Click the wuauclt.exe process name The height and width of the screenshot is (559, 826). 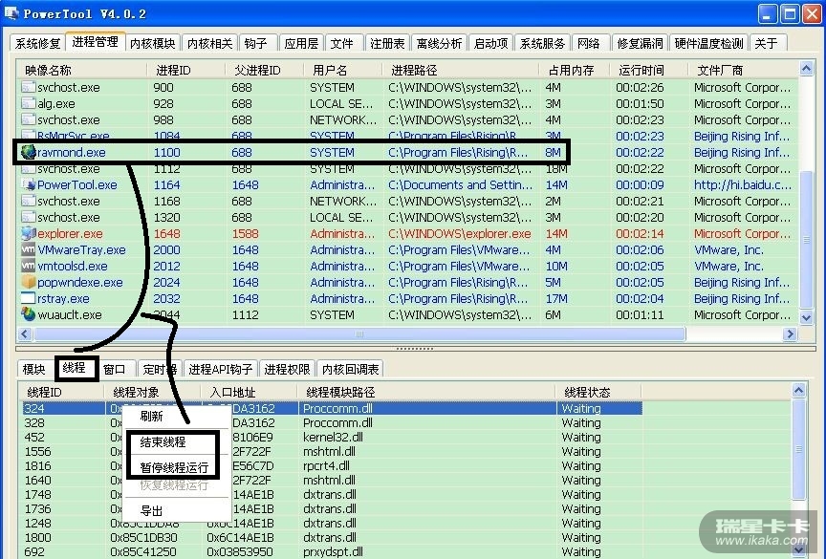70,314
